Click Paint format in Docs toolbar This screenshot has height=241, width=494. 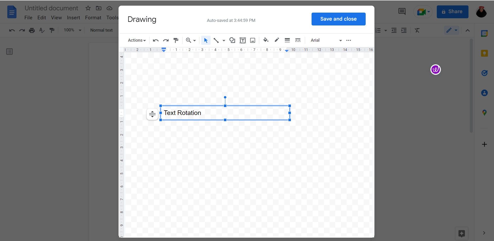pyautogui.click(x=52, y=30)
